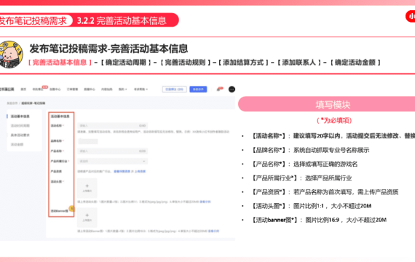Screen dimensions: 415x262
Task: Select 活动时间周期 in the left sidebar
Action: click(20, 126)
